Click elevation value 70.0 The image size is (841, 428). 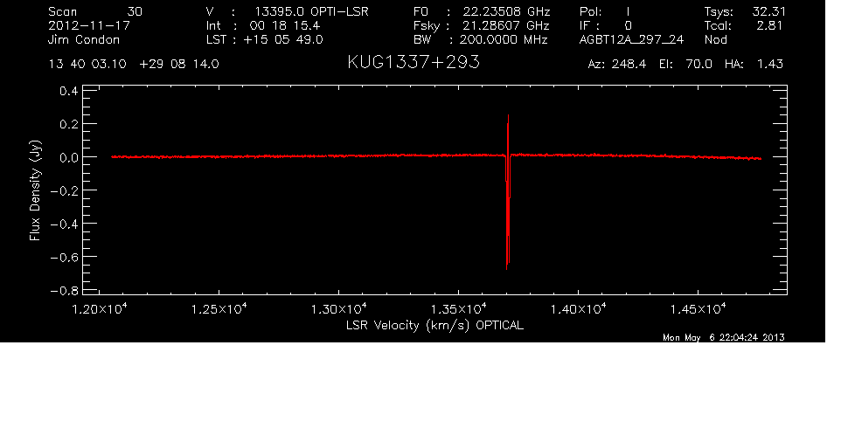(699, 65)
